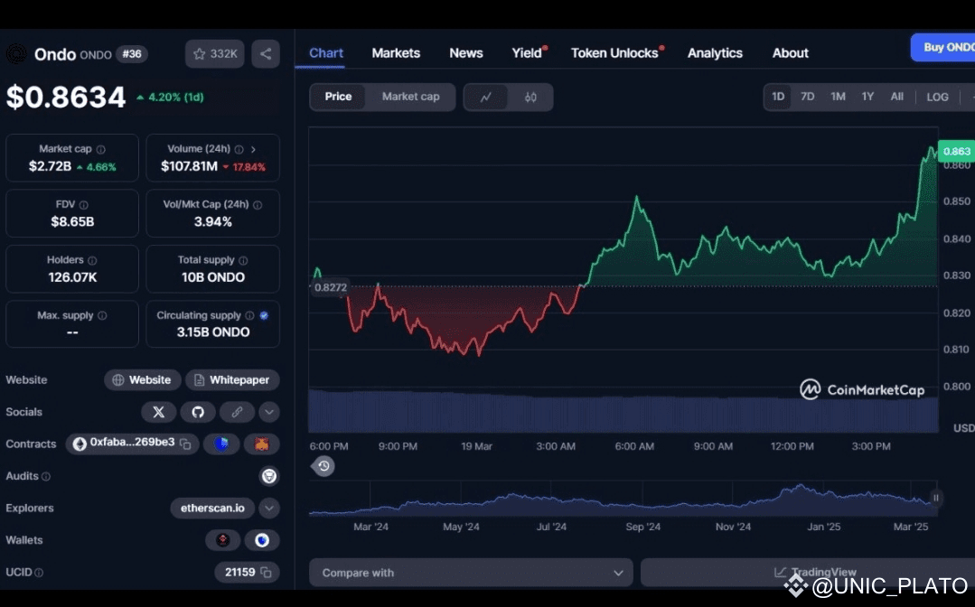Select the 7D time range button
The image size is (975, 607).
click(807, 97)
